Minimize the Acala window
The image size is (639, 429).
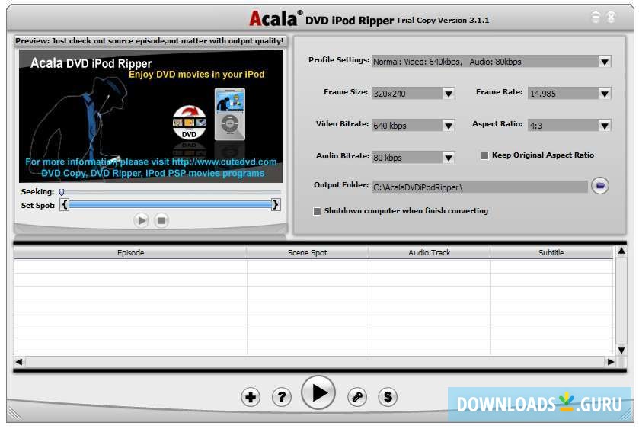(596, 17)
